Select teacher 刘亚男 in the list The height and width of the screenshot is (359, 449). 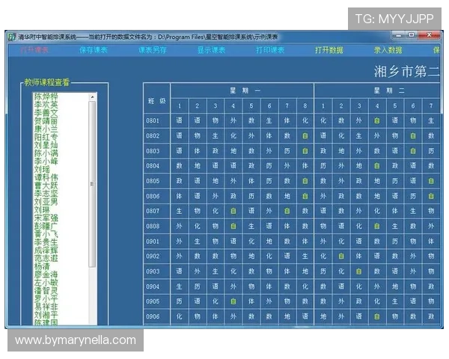click(46, 201)
